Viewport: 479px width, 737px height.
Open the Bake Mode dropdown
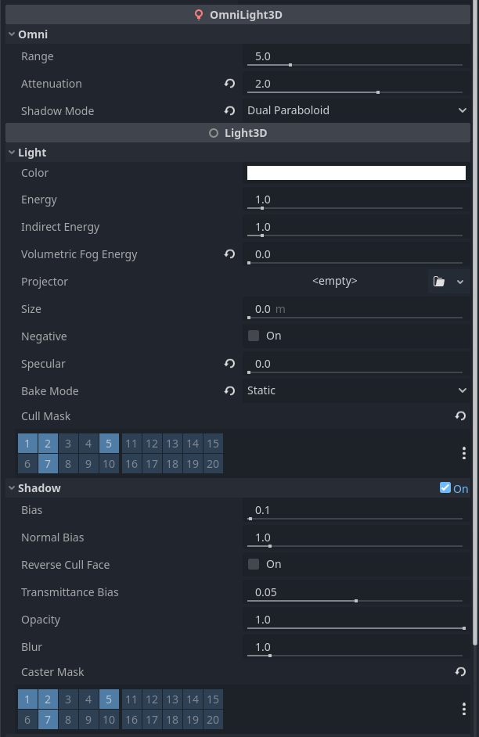click(x=356, y=391)
